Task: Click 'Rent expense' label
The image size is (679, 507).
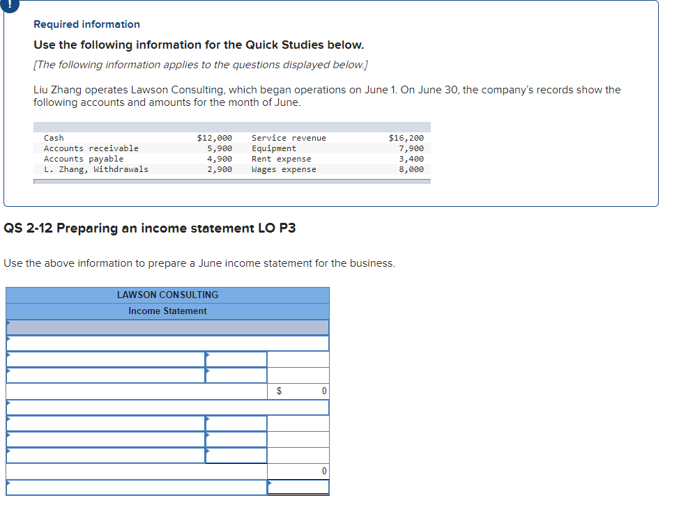Action: (282, 159)
